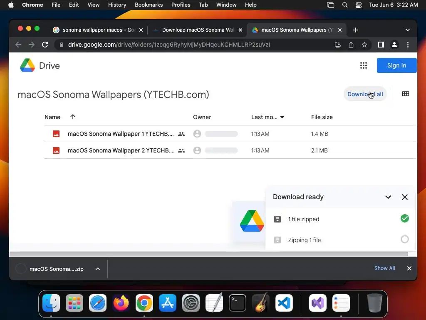Open Terminal from the Dock
This screenshot has width=426, height=320.
(x=238, y=303)
